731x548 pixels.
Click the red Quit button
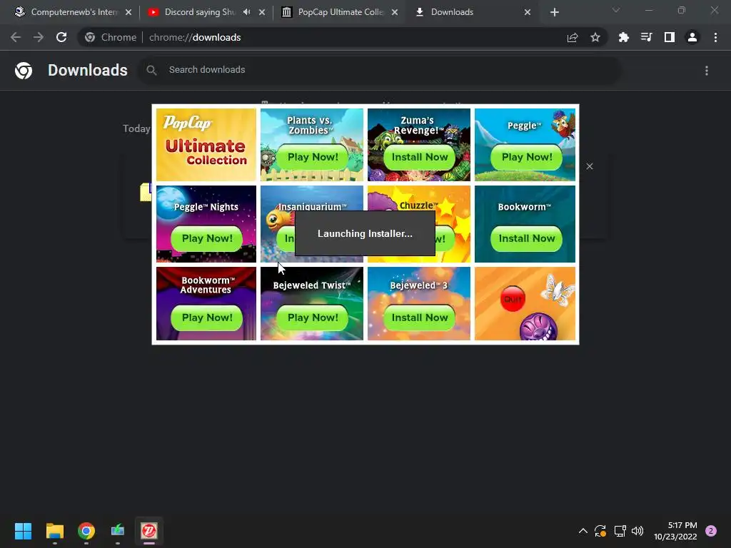pyautogui.click(x=513, y=299)
